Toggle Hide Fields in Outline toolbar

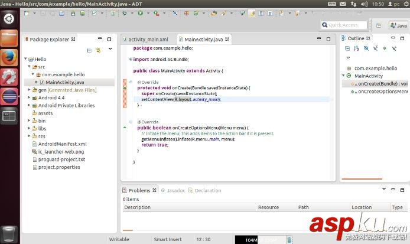click(x=366, y=48)
